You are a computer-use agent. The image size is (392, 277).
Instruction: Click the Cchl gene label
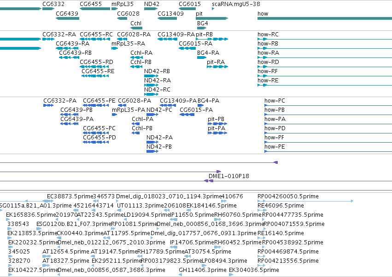click(136, 23)
